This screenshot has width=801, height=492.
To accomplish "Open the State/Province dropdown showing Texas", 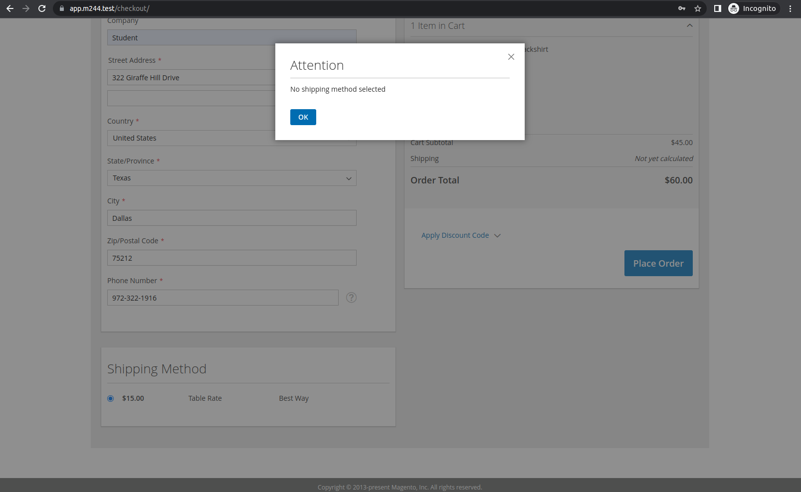I will tap(232, 178).
